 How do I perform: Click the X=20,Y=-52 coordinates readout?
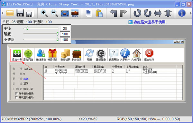click(x=88, y=119)
